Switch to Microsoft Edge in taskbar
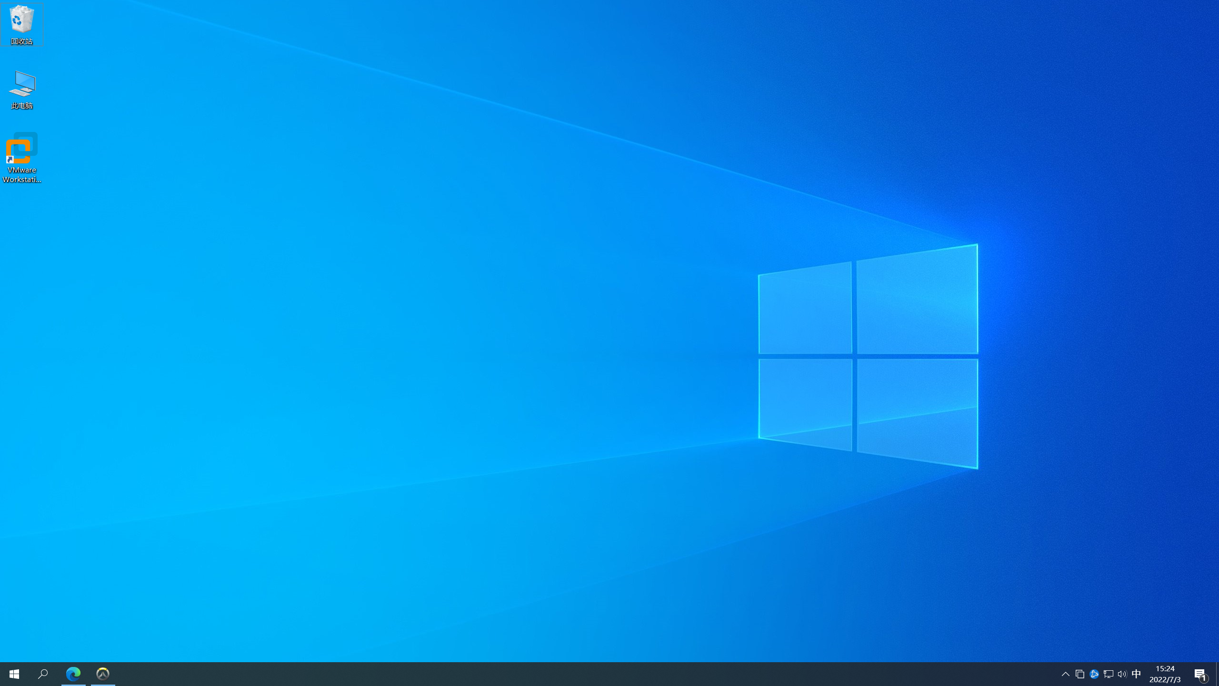Viewport: 1219px width, 686px height. tap(73, 674)
